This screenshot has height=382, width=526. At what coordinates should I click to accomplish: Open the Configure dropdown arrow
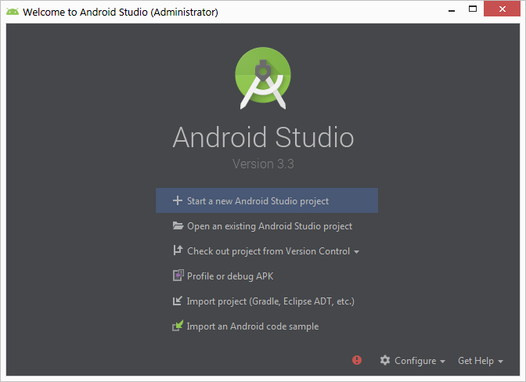point(442,362)
